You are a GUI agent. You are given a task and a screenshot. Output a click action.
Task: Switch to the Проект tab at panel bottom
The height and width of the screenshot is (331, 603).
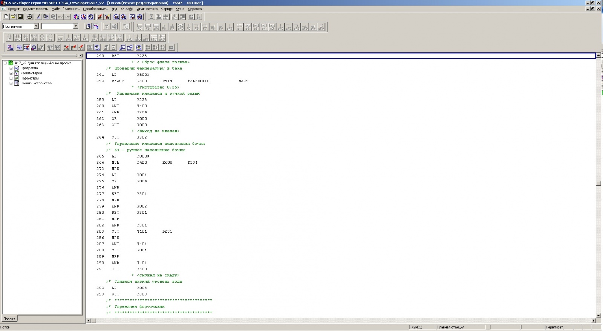click(x=9, y=319)
